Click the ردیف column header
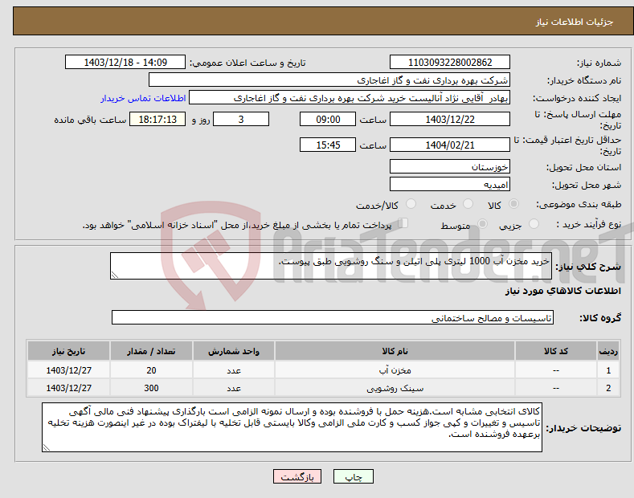The width and height of the screenshot is (634, 498). point(608,351)
